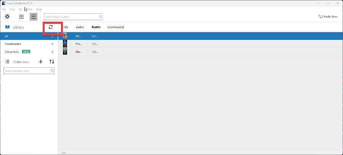The height and width of the screenshot is (155, 343).
Task: Select the book cover in the Bla... row
Action: [65, 51]
